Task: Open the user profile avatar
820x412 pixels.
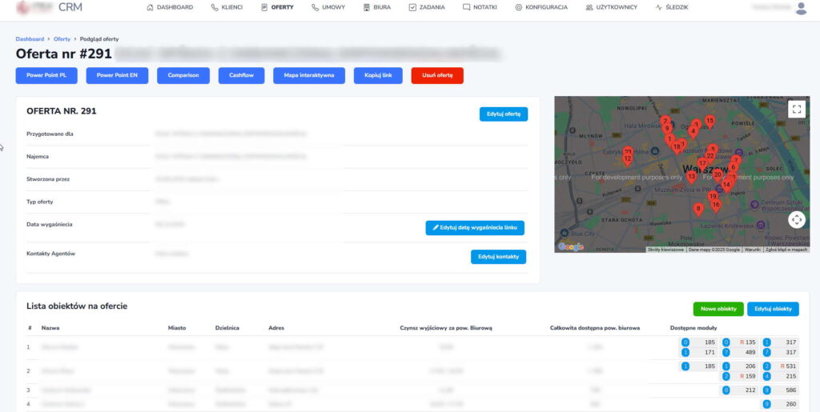Action: [802, 7]
